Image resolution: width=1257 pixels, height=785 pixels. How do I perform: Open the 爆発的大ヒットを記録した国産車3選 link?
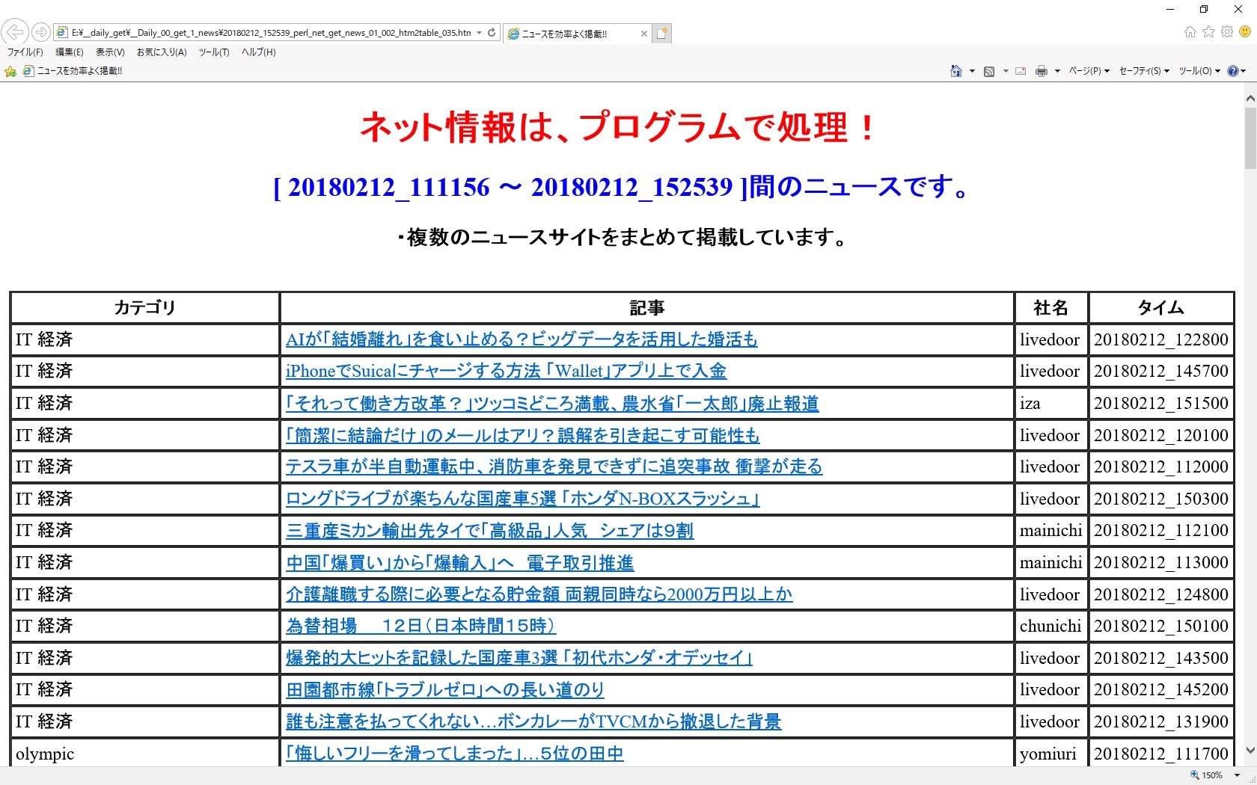(x=519, y=658)
